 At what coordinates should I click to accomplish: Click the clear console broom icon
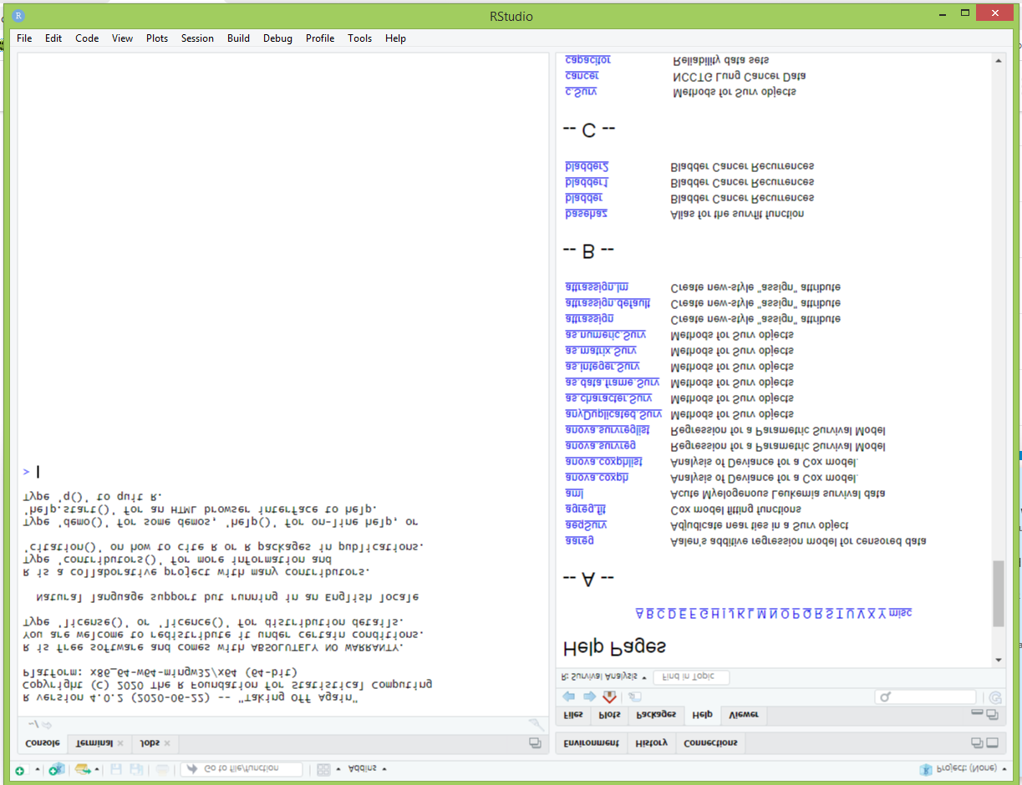coord(535,724)
